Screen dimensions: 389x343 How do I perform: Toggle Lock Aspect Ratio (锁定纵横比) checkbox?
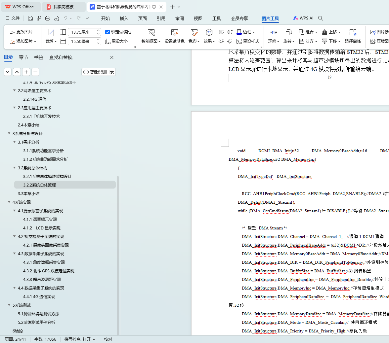click(x=108, y=32)
